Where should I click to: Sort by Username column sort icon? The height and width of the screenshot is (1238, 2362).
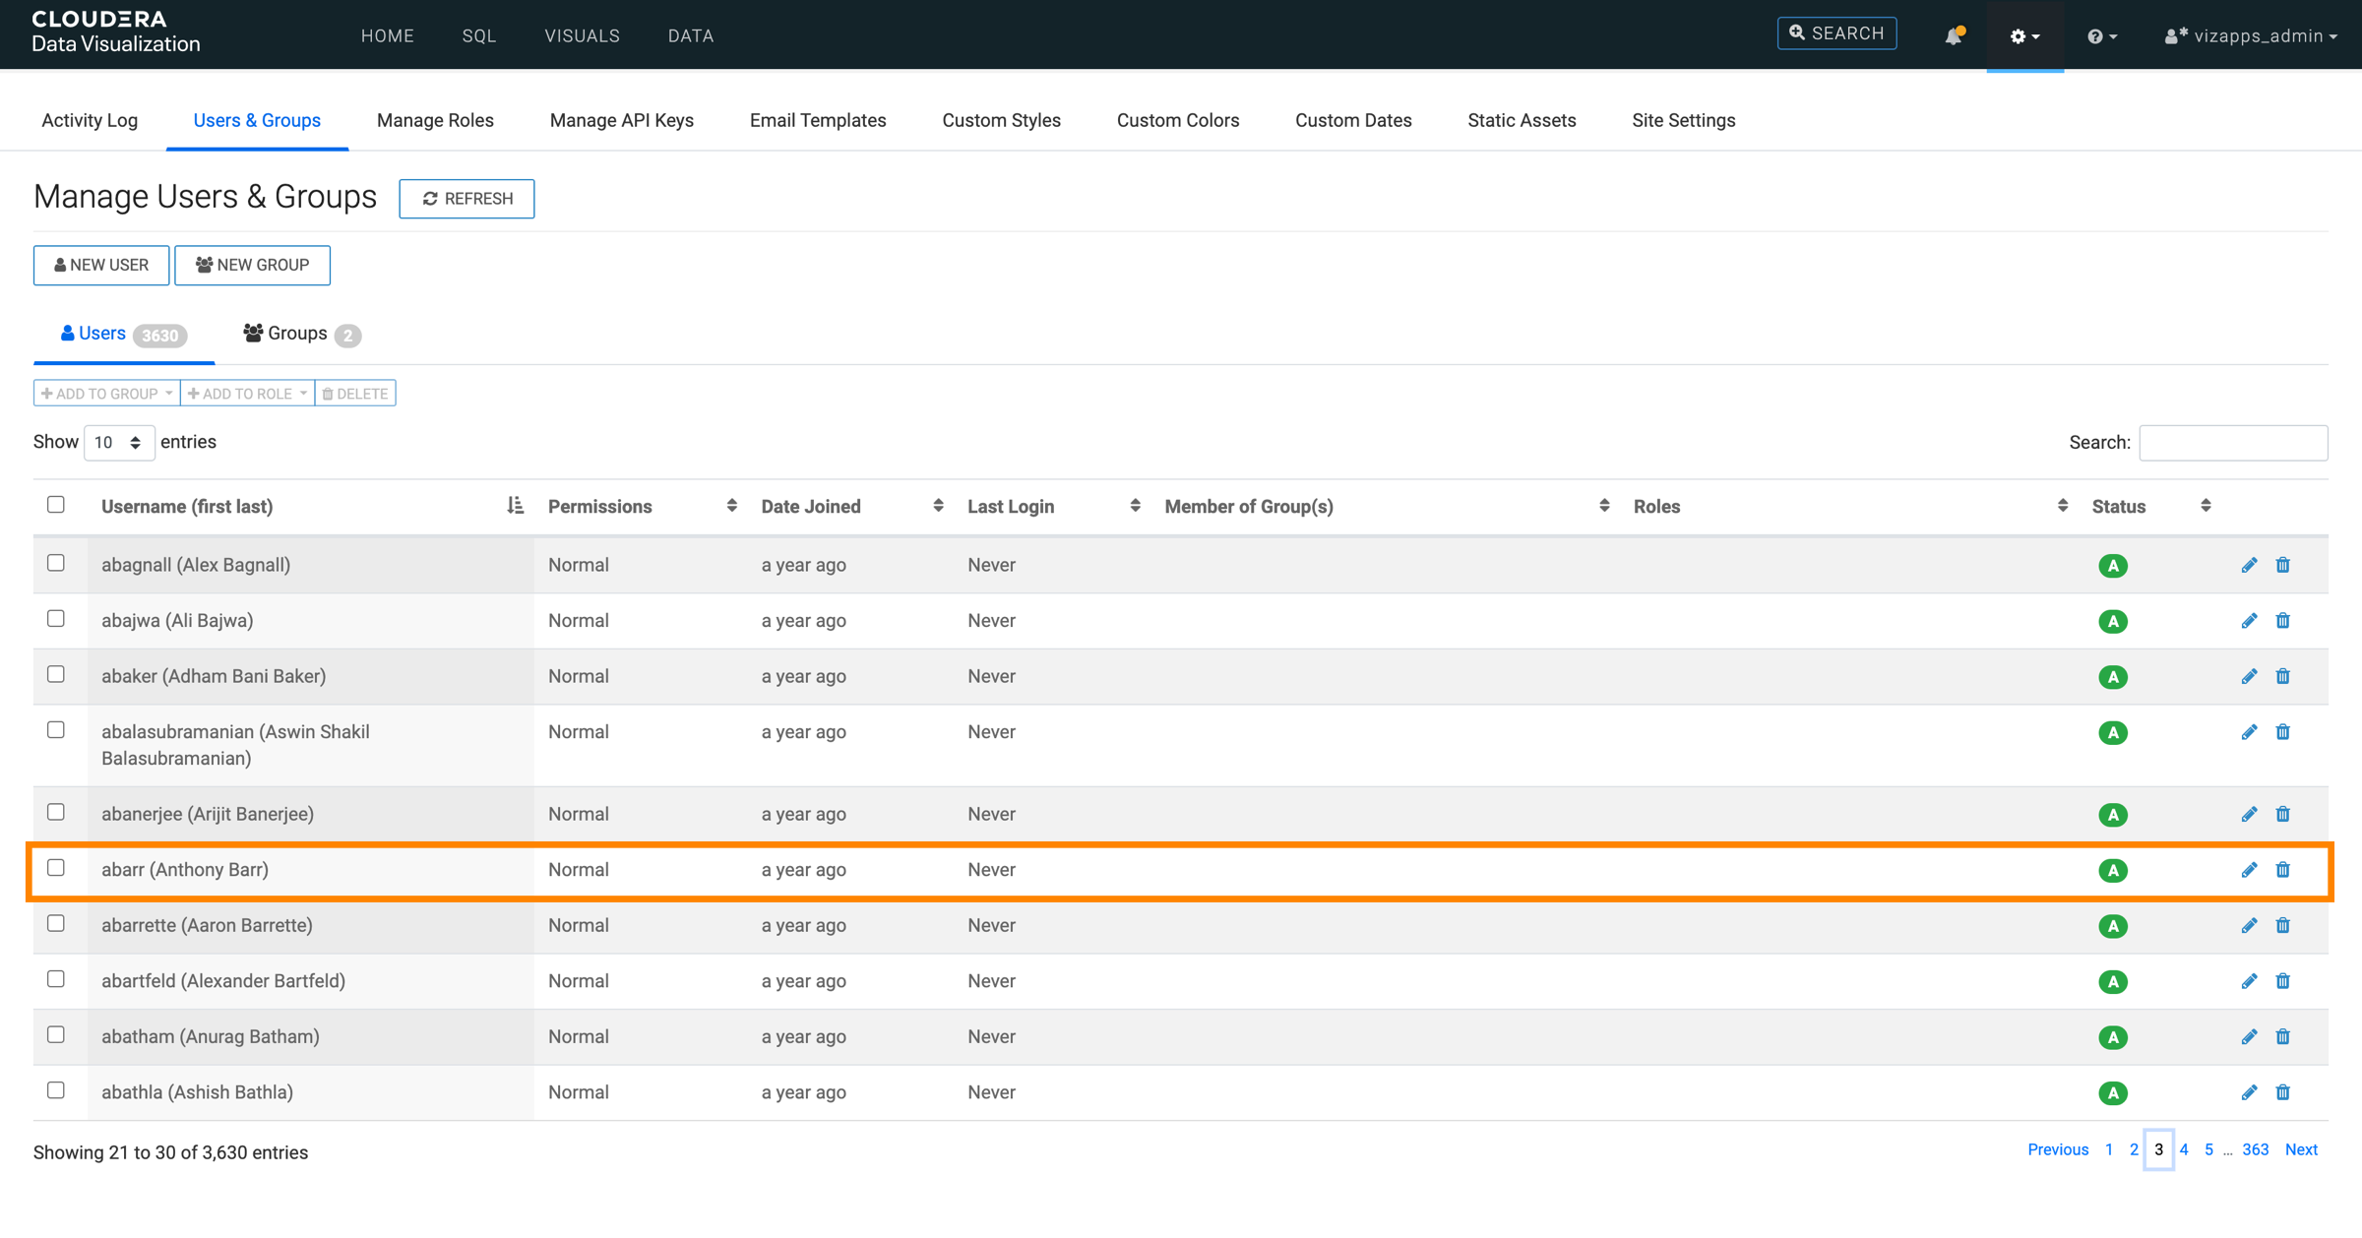[x=515, y=506]
